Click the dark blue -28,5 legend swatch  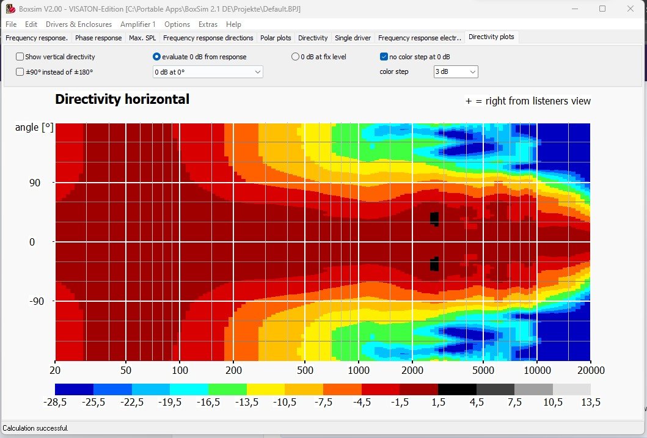click(75, 389)
